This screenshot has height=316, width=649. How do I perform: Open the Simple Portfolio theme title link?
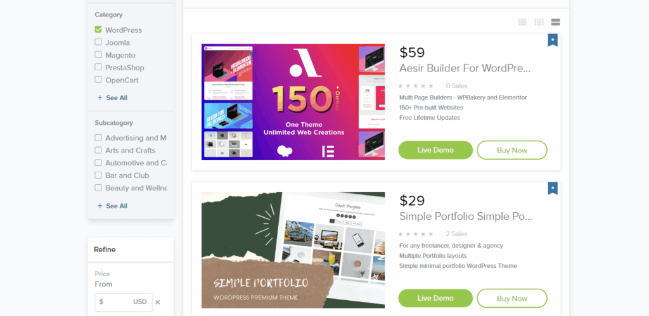click(x=466, y=217)
